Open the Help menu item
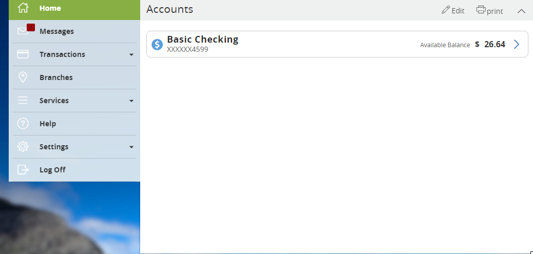 [74, 124]
